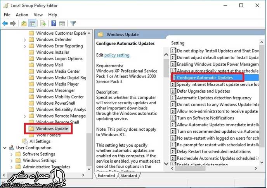The image size is (267, 188).
Task: Click the All Settings icon in tree
Action: [25, 141]
